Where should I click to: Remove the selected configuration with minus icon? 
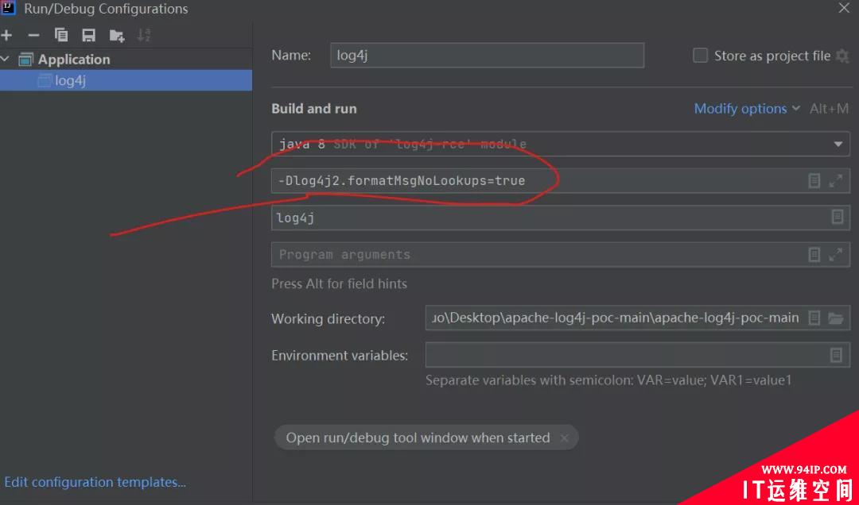click(x=33, y=36)
